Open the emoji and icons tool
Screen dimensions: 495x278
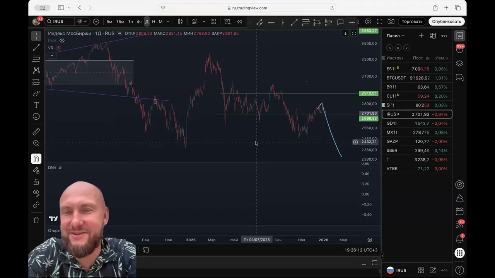[36, 116]
